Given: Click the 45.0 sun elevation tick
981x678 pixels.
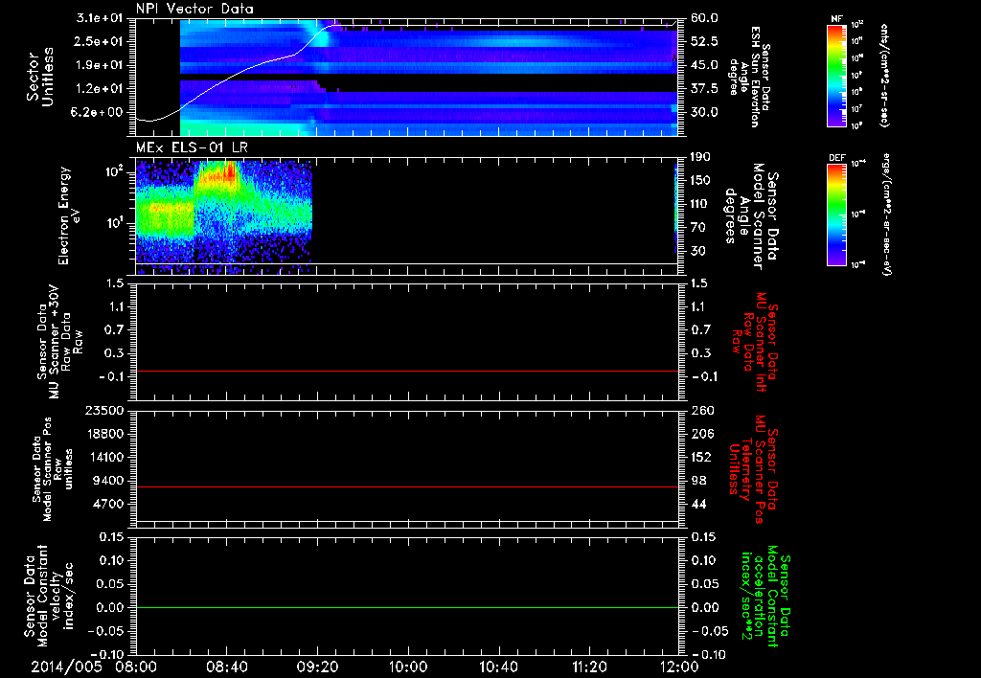Looking at the screenshot, I should (704, 65).
